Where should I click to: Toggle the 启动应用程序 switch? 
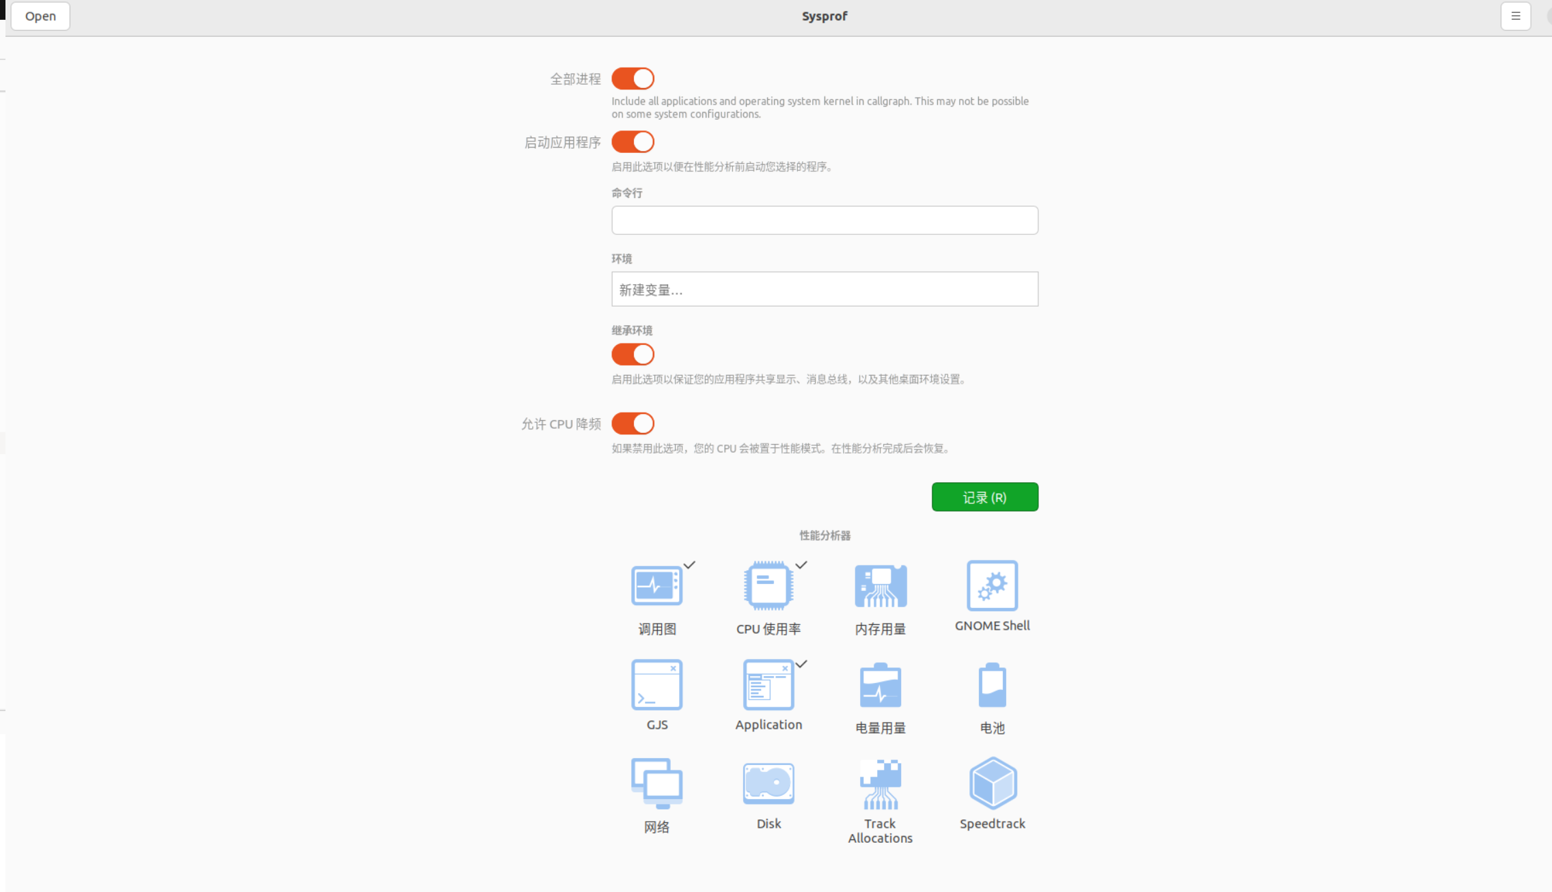tap(633, 142)
